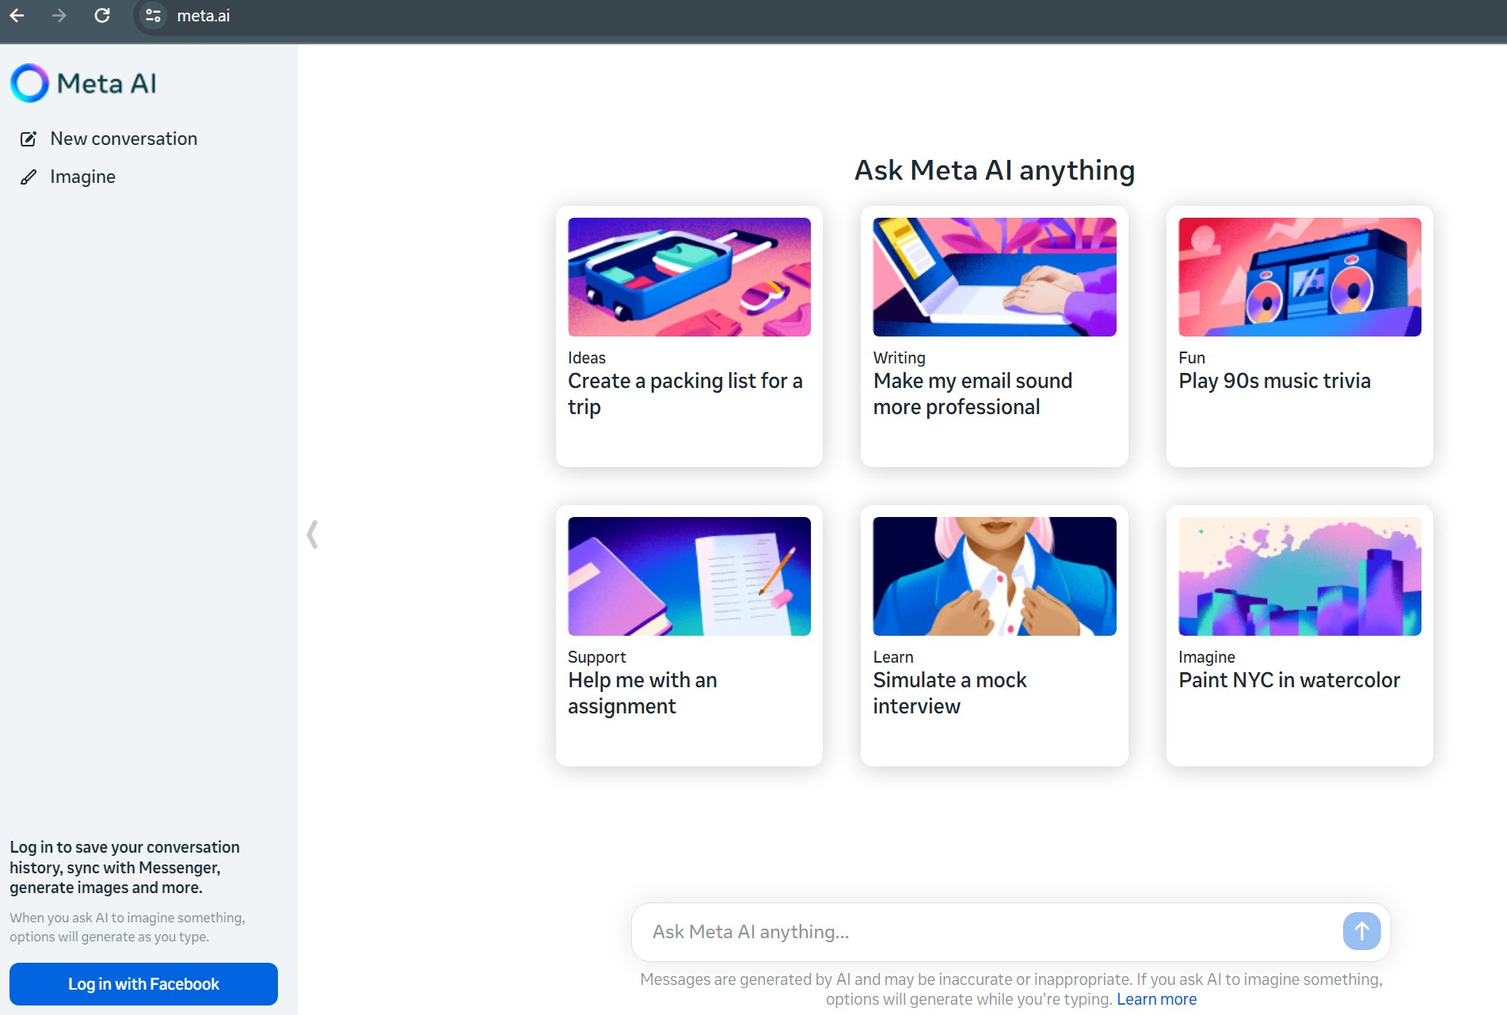Select the packing list suitcase thumbnail
This screenshot has width=1507, height=1015.
[689, 277]
